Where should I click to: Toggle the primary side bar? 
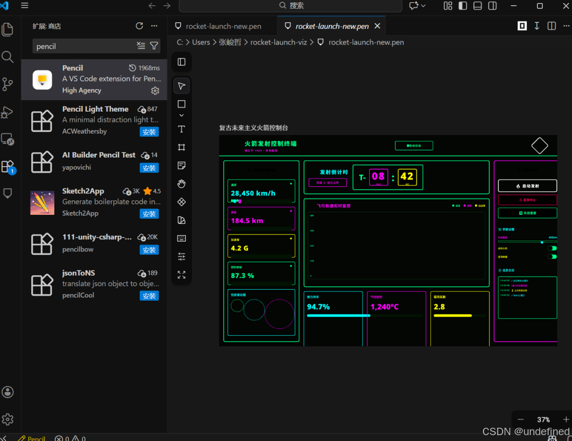coord(463,5)
